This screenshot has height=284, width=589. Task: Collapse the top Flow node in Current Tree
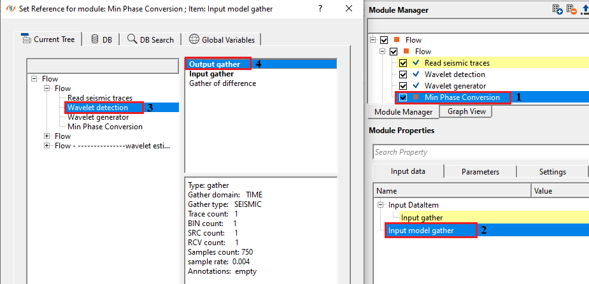pos(35,79)
